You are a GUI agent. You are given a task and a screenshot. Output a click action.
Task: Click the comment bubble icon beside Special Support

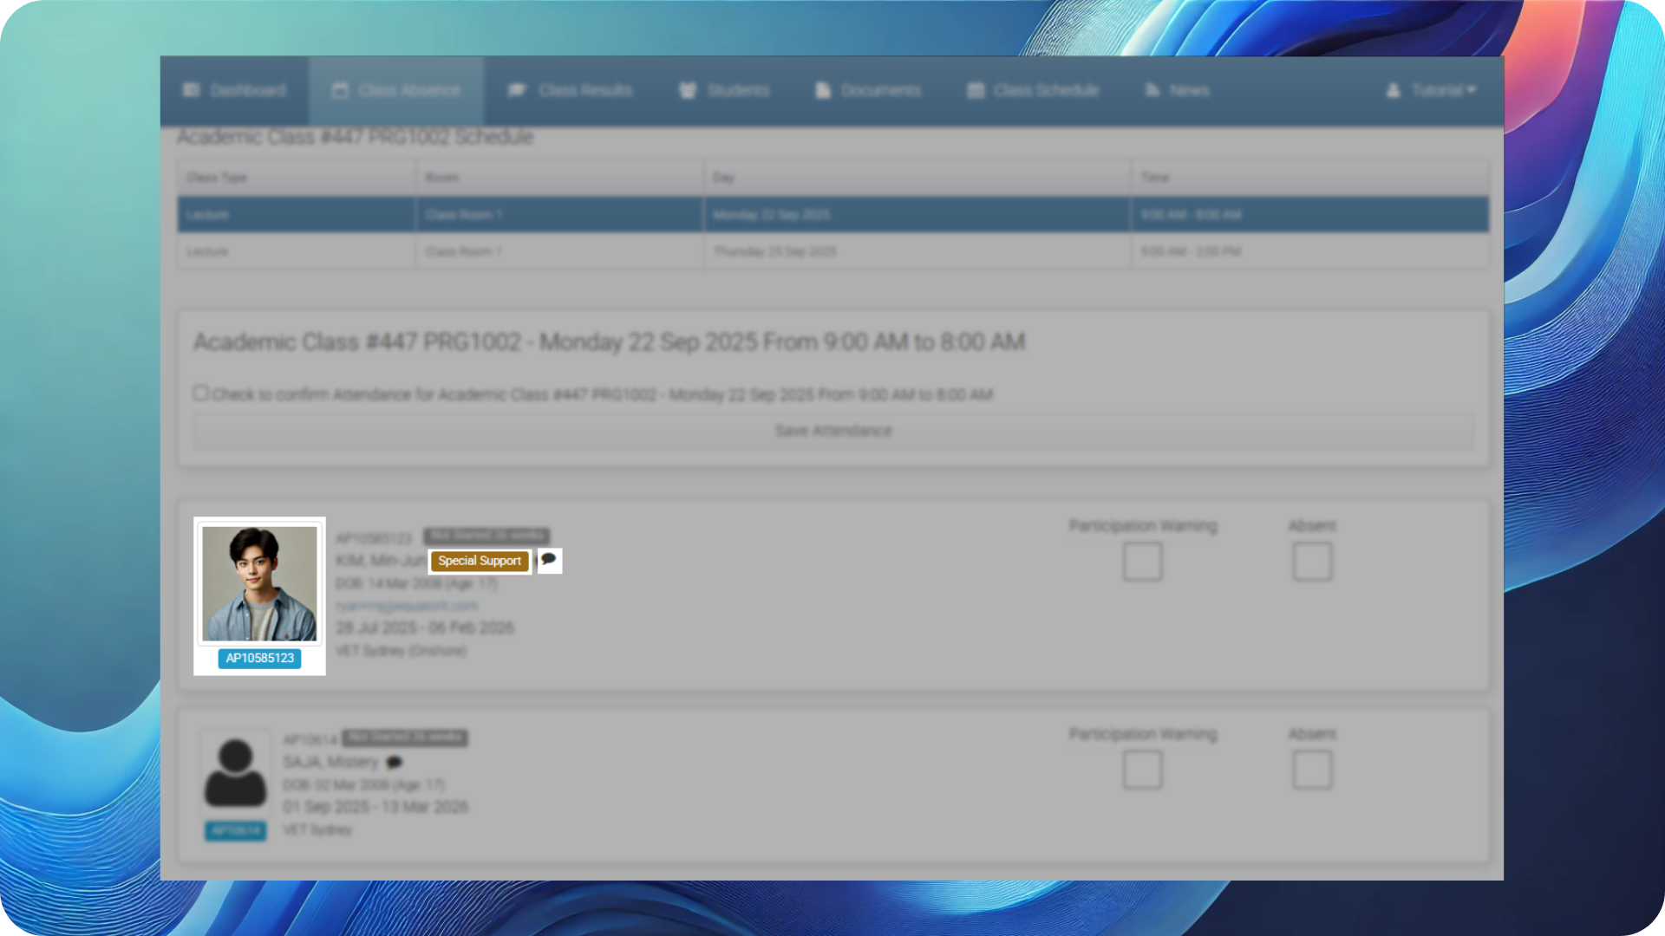coord(548,560)
